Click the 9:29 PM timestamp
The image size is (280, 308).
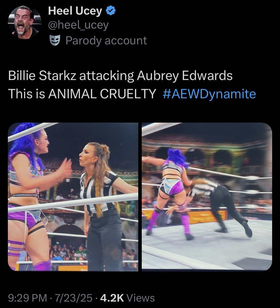click(27, 298)
